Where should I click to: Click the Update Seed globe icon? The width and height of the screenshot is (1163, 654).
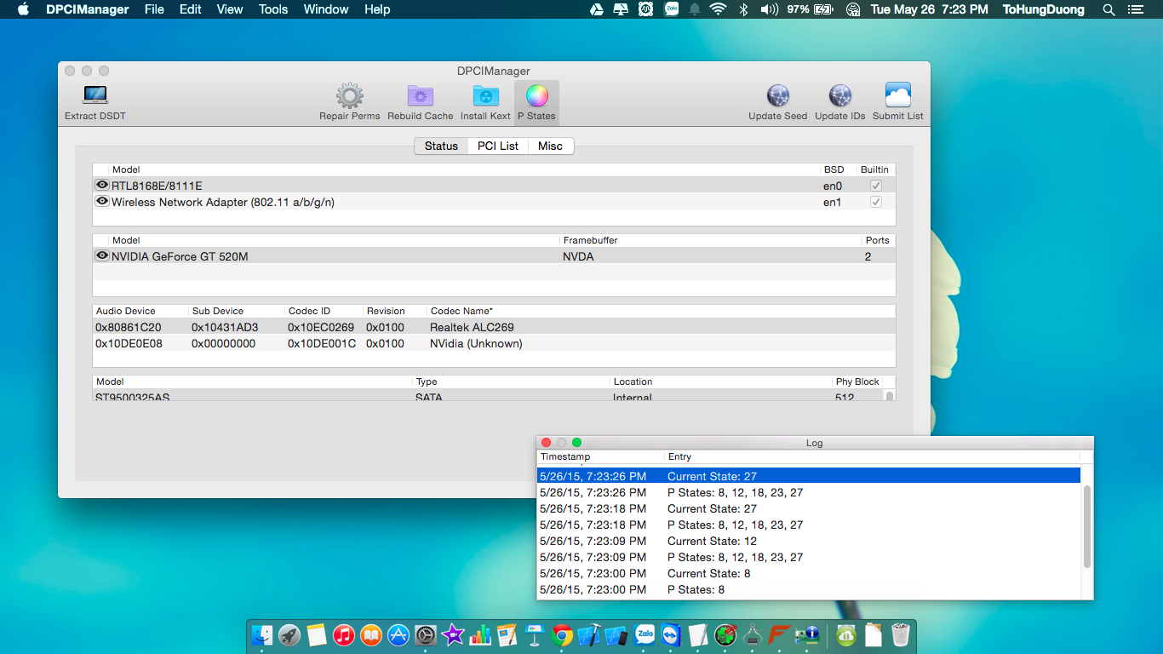tap(777, 95)
